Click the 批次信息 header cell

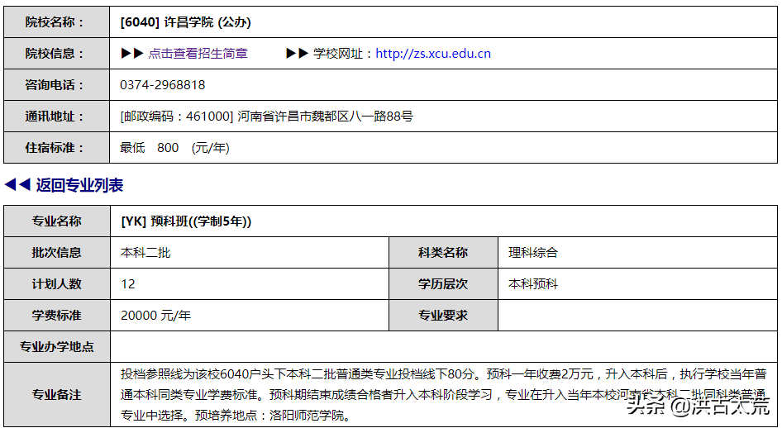click(57, 253)
